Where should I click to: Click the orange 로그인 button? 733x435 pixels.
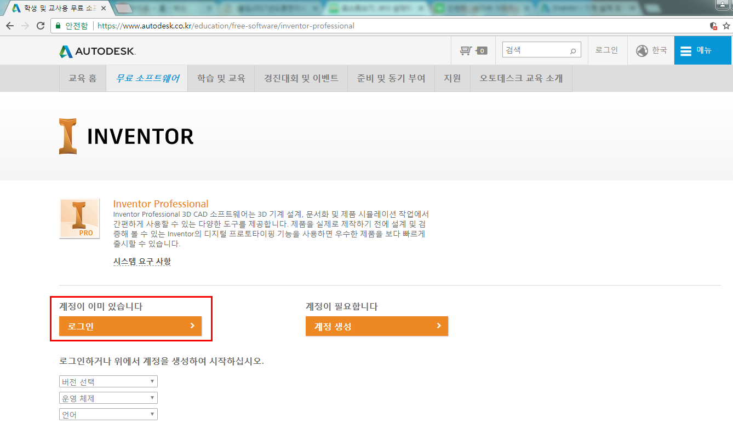[130, 326]
